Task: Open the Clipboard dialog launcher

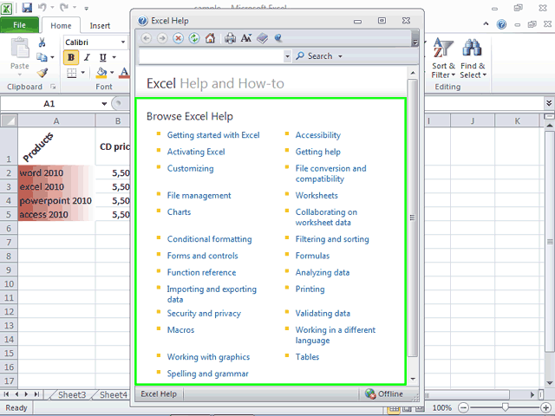Action: click(x=53, y=87)
